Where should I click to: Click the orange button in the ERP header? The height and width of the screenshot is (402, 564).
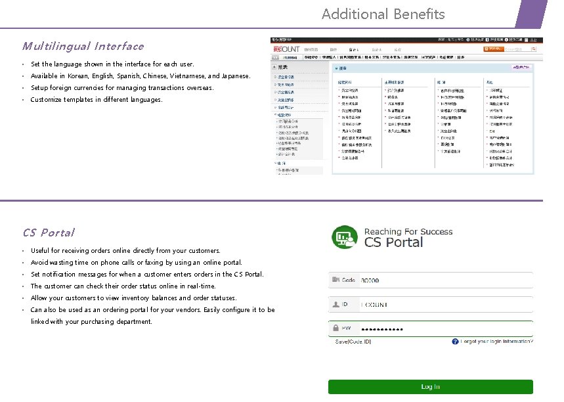point(493,49)
